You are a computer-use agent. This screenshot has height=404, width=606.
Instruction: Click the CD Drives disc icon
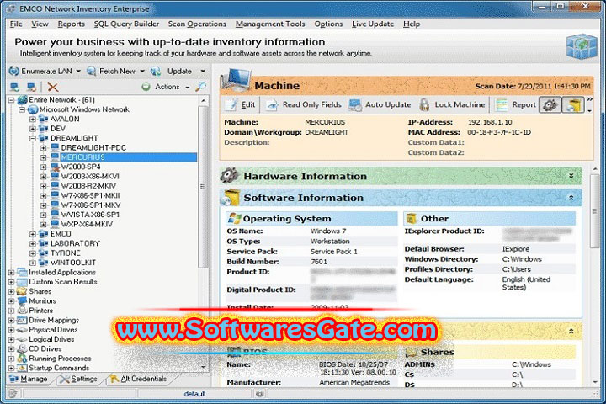[x=22, y=348]
